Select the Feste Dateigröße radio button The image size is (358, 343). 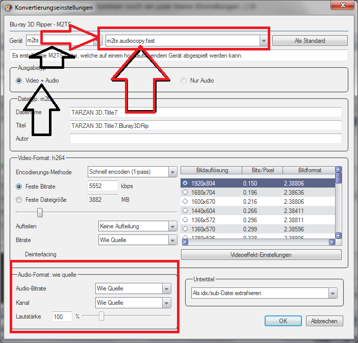19,200
